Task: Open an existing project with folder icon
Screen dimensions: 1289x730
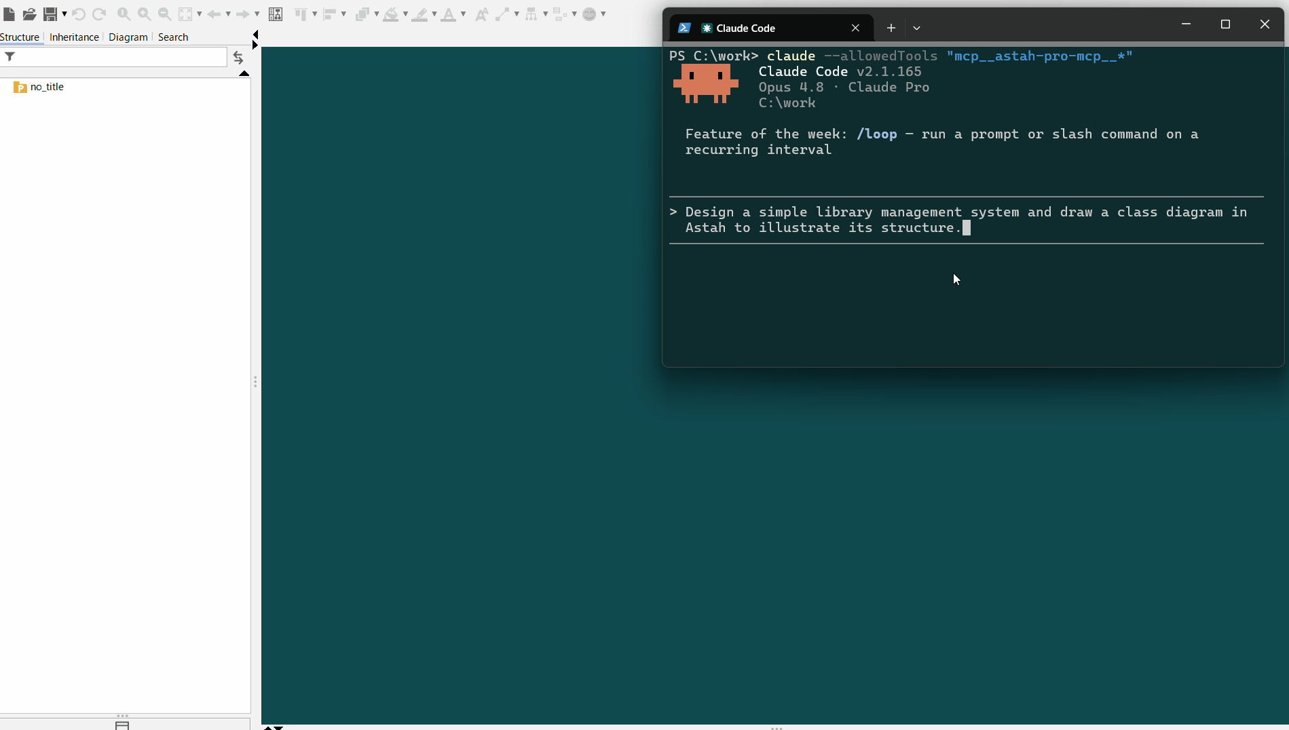Action: (x=29, y=14)
